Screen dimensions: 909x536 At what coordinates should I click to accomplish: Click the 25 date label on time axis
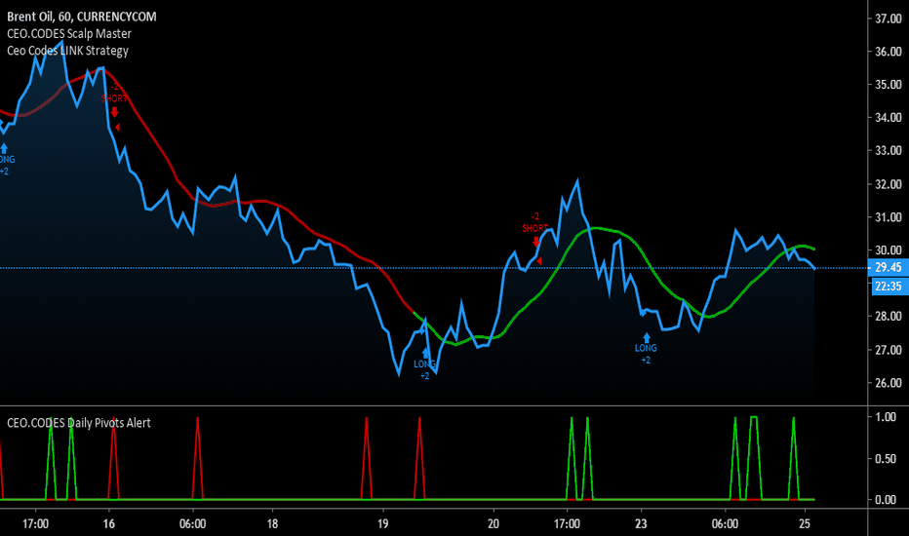tap(804, 524)
